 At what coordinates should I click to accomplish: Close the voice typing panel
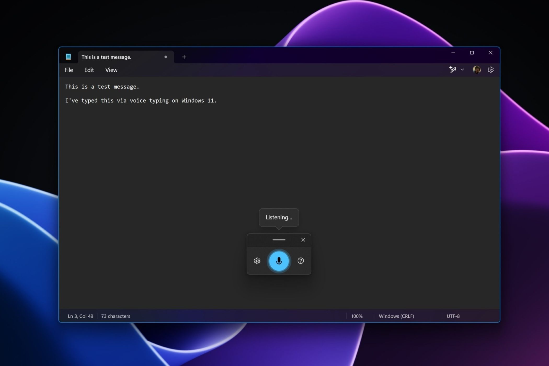coord(303,240)
